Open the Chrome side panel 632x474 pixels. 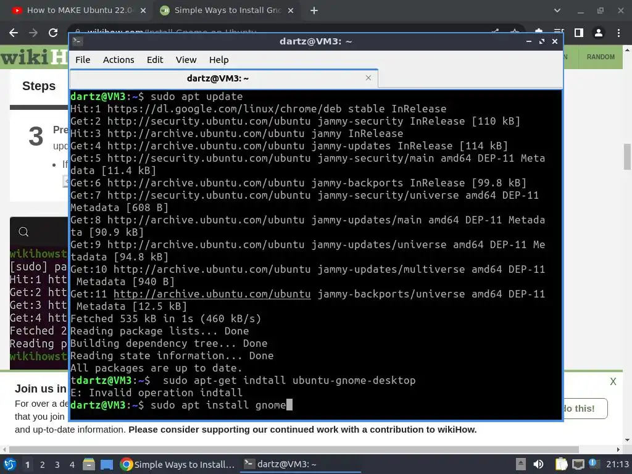pyautogui.click(x=579, y=33)
